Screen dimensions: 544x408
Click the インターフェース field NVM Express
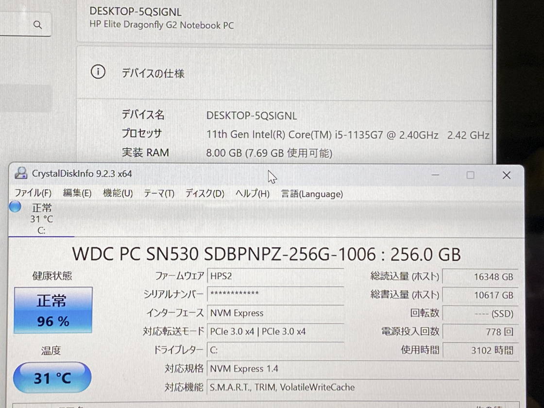point(275,313)
